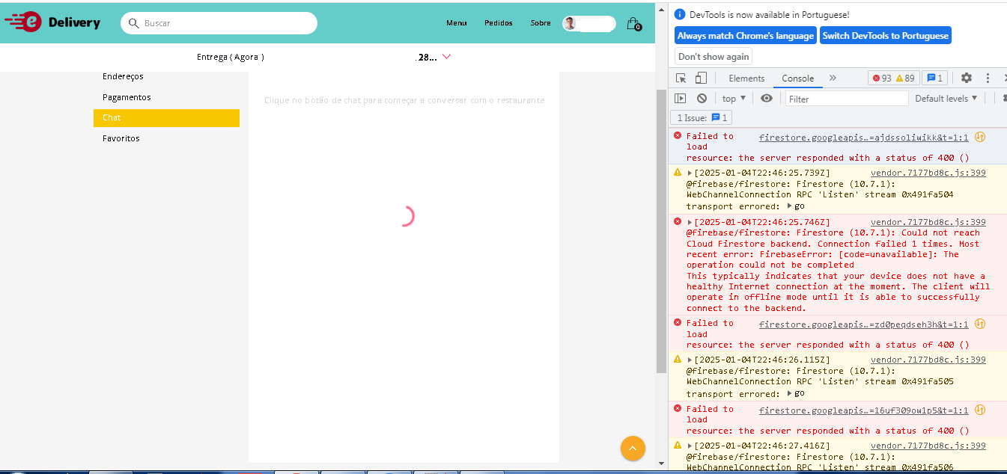Open vendor.7177bd8c.js:399 link at 22:46:25.739Z
Screen dimensions: 1007x474
(x=928, y=173)
